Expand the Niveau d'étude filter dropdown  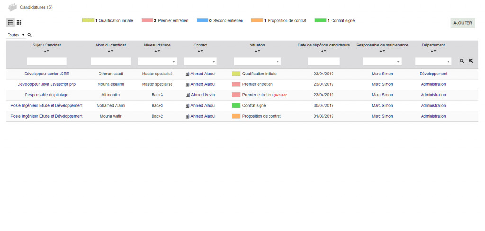[157, 62]
